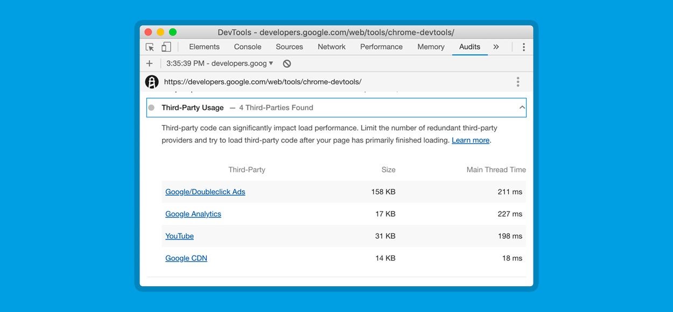Switch to the Elements tab

point(204,47)
